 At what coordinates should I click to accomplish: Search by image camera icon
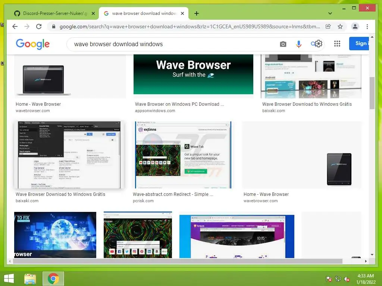click(283, 44)
